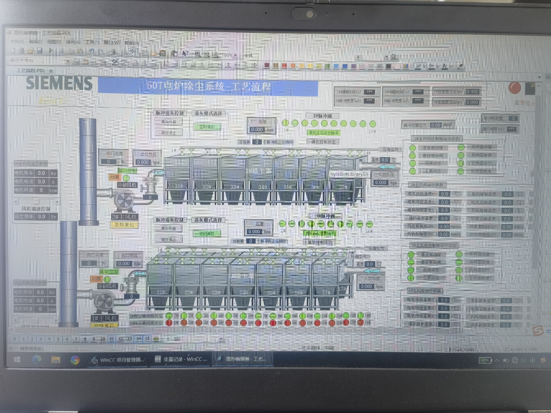Start runtime with the play icon
551x413 pixels.
point(51,51)
